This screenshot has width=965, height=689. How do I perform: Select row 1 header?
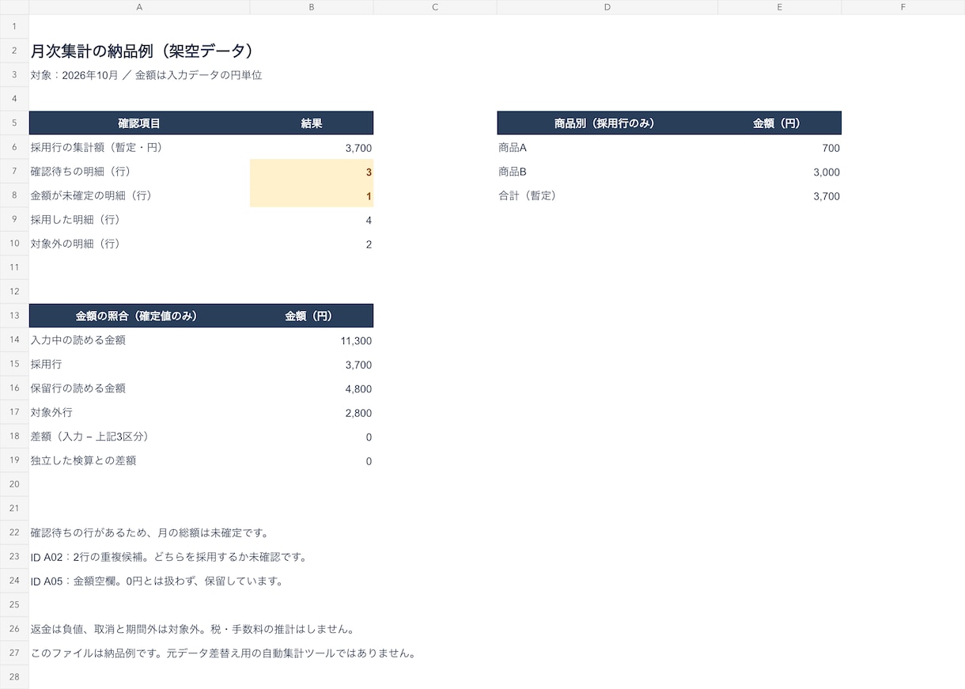[x=14, y=26]
